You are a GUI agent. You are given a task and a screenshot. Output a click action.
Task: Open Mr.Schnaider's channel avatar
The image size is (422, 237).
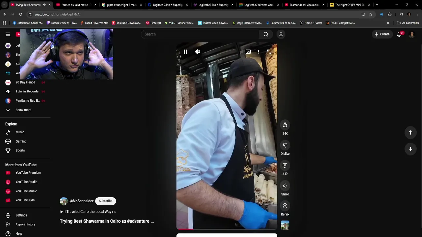(x=64, y=201)
